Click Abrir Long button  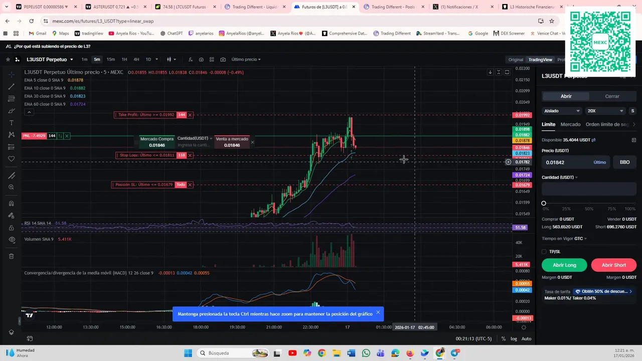point(564,265)
